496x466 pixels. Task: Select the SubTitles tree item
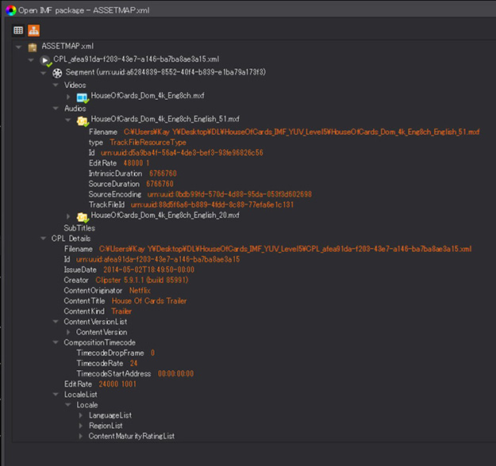[x=79, y=227]
